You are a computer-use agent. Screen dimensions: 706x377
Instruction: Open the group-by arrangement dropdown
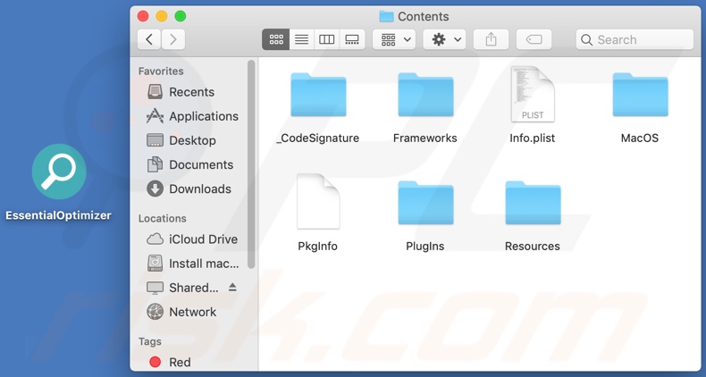pyautogui.click(x=394, y=39)
